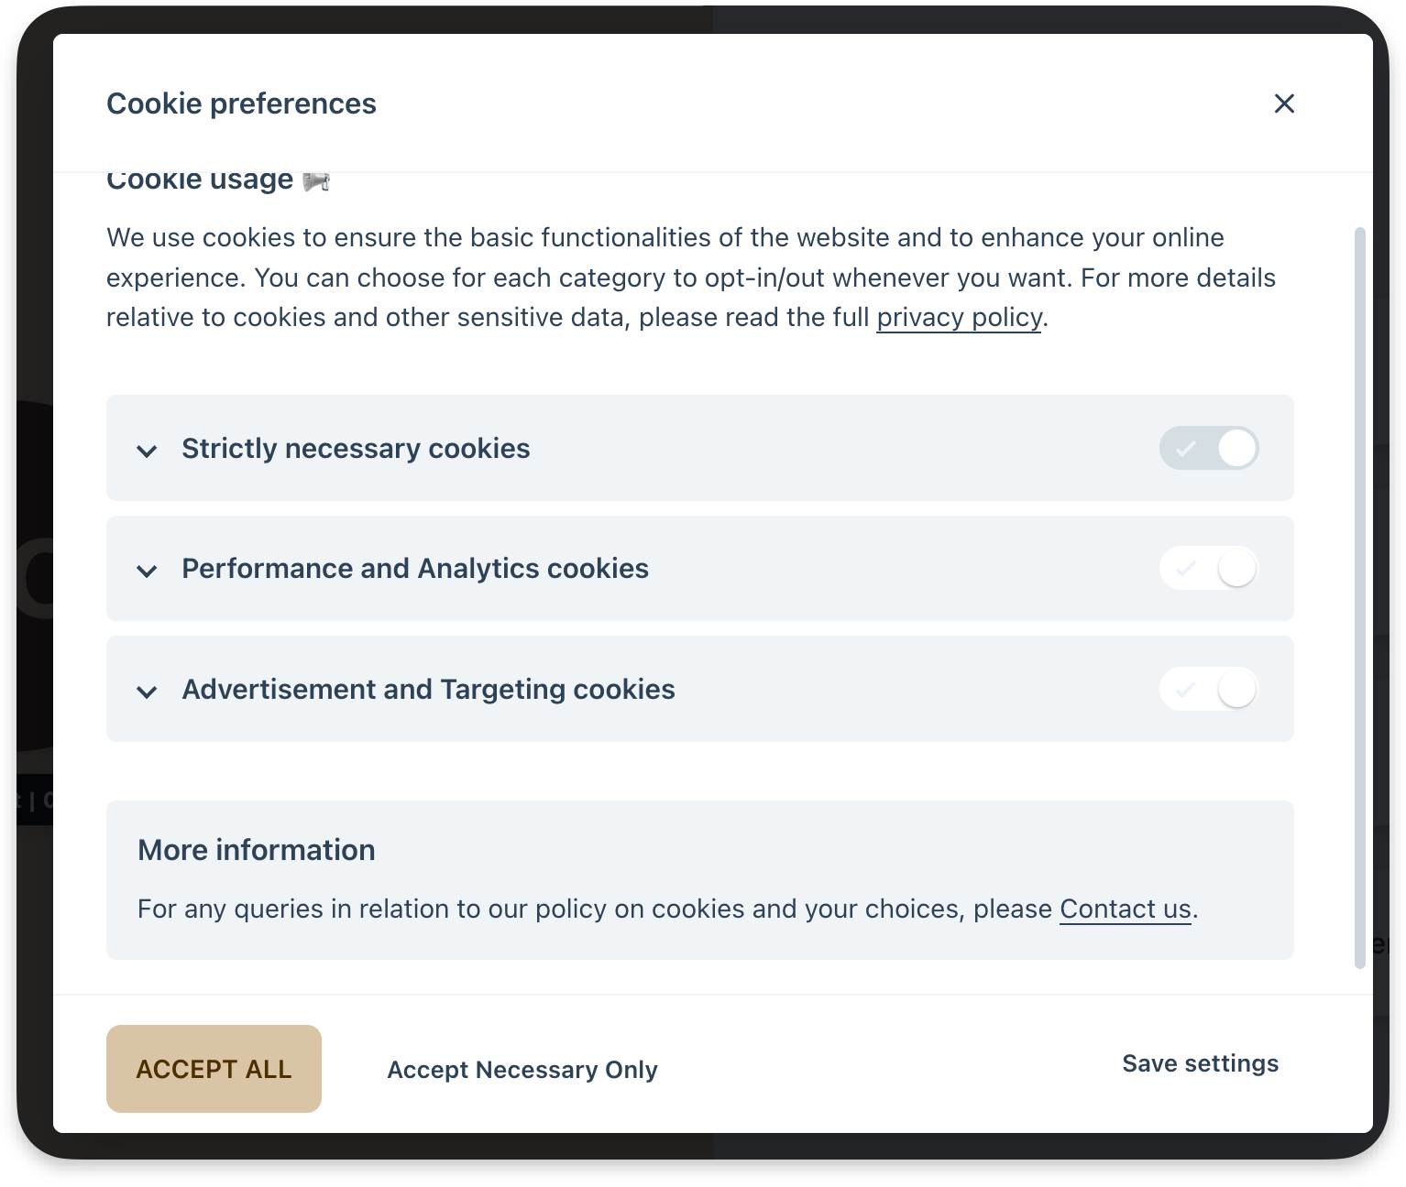The image size is (1406, 1187).
Task: Toggle the Strictly necessary cookies switch
Action: 1209,449
